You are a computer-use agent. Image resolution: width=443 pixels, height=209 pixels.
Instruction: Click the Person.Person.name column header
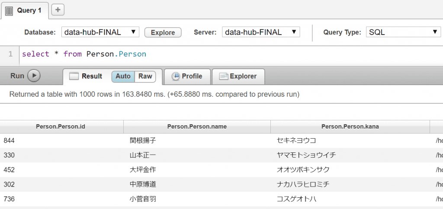pos(197,127)
